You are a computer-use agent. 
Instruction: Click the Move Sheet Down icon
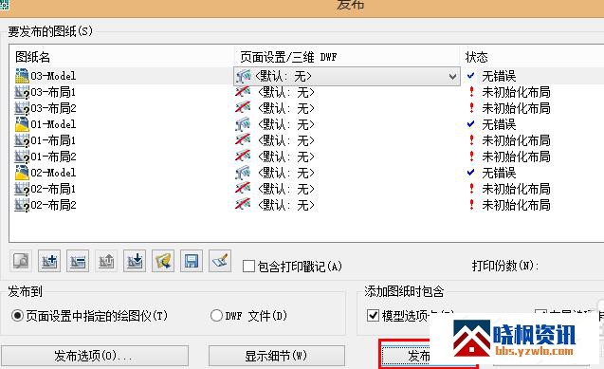pyautogui.click(x=135, y=261)
